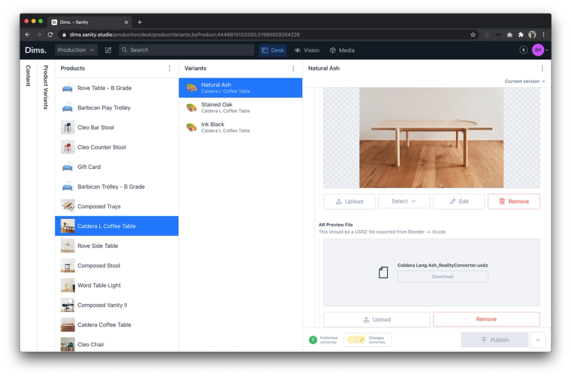Select Barbican Play Trolley product

(117, 108)
